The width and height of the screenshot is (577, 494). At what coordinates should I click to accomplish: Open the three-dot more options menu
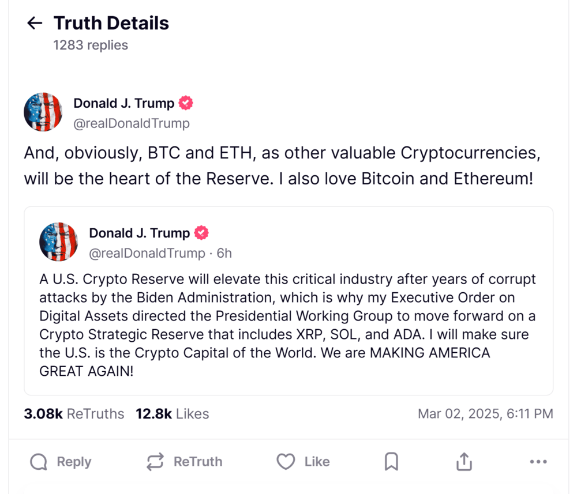coord(538,462)
